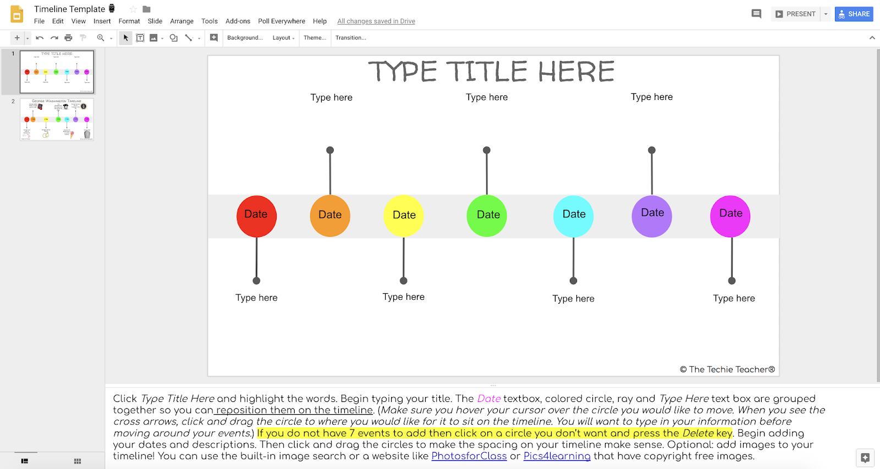
Task: Insert an image with the Image tool
Action: [153, 38]
